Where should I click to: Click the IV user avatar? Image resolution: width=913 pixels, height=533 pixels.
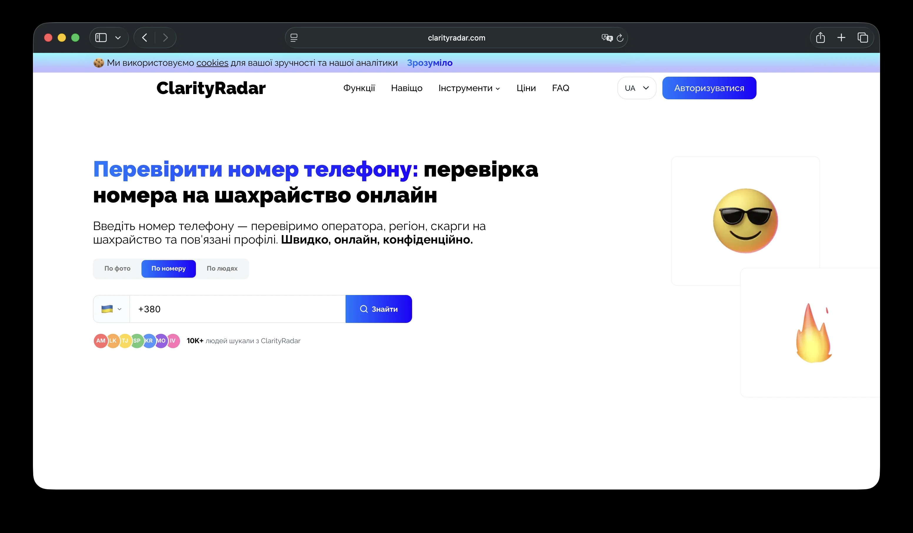click(173, 341)
